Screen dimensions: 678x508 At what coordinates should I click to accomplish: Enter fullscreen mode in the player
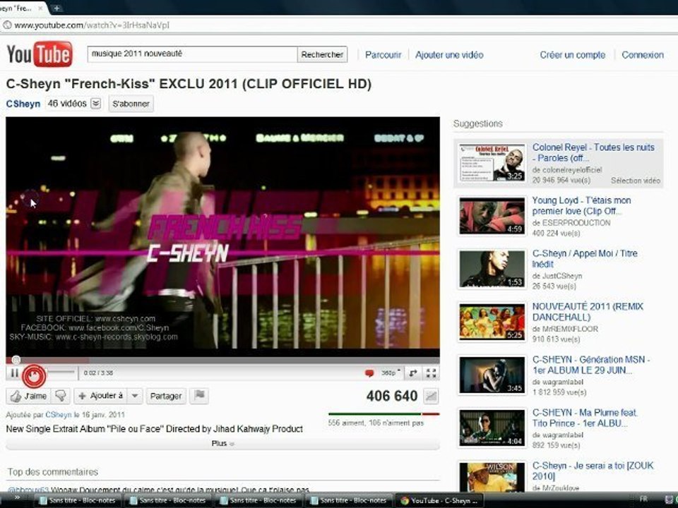pos(431,373)
